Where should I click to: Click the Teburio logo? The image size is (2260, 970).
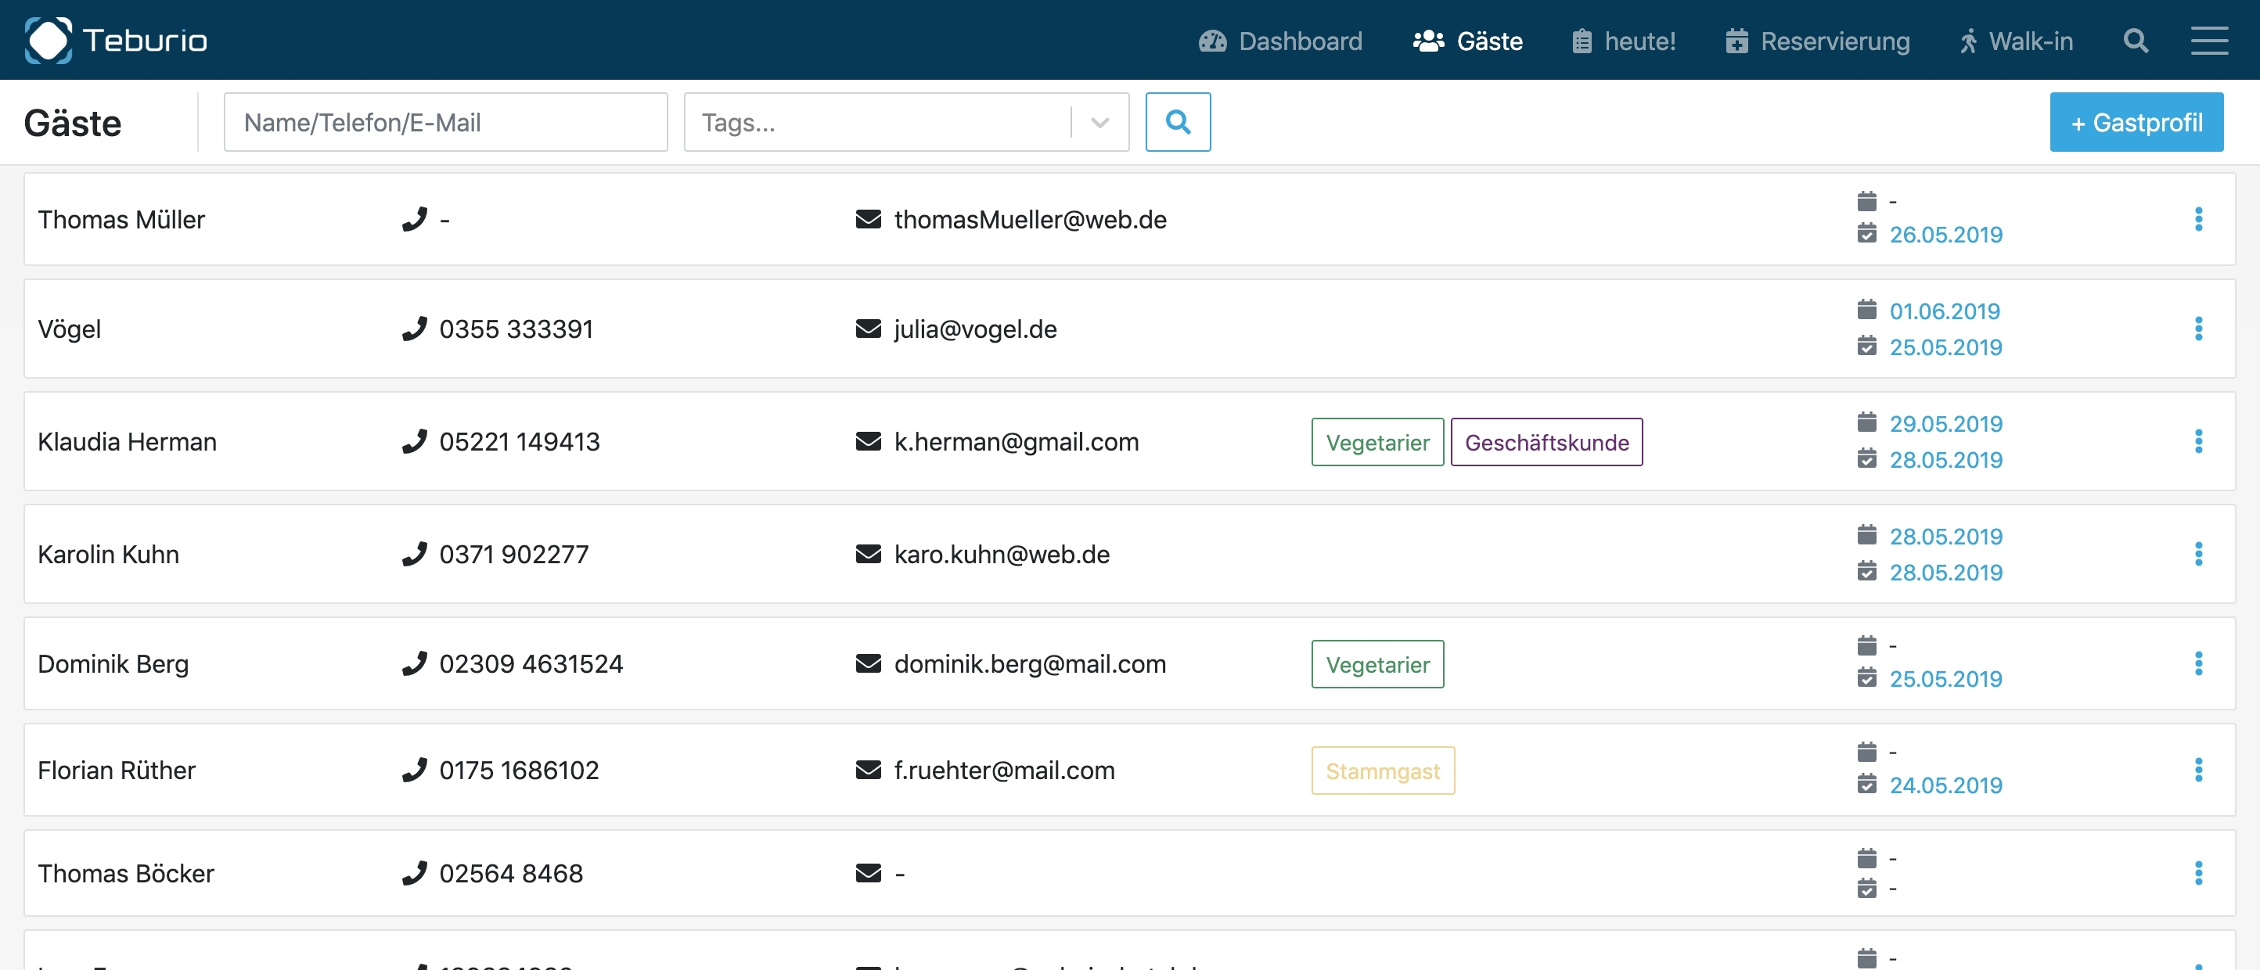pos(116,41)
